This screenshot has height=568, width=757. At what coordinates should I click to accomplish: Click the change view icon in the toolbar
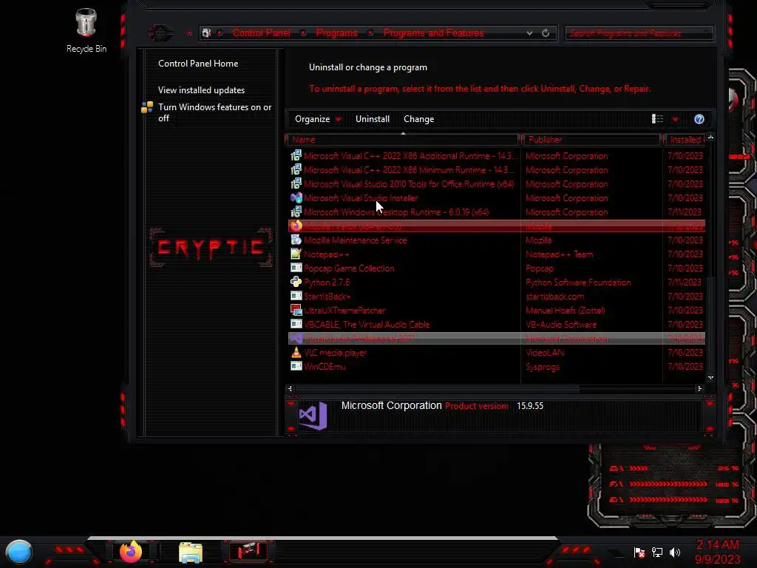coord(657,119)
